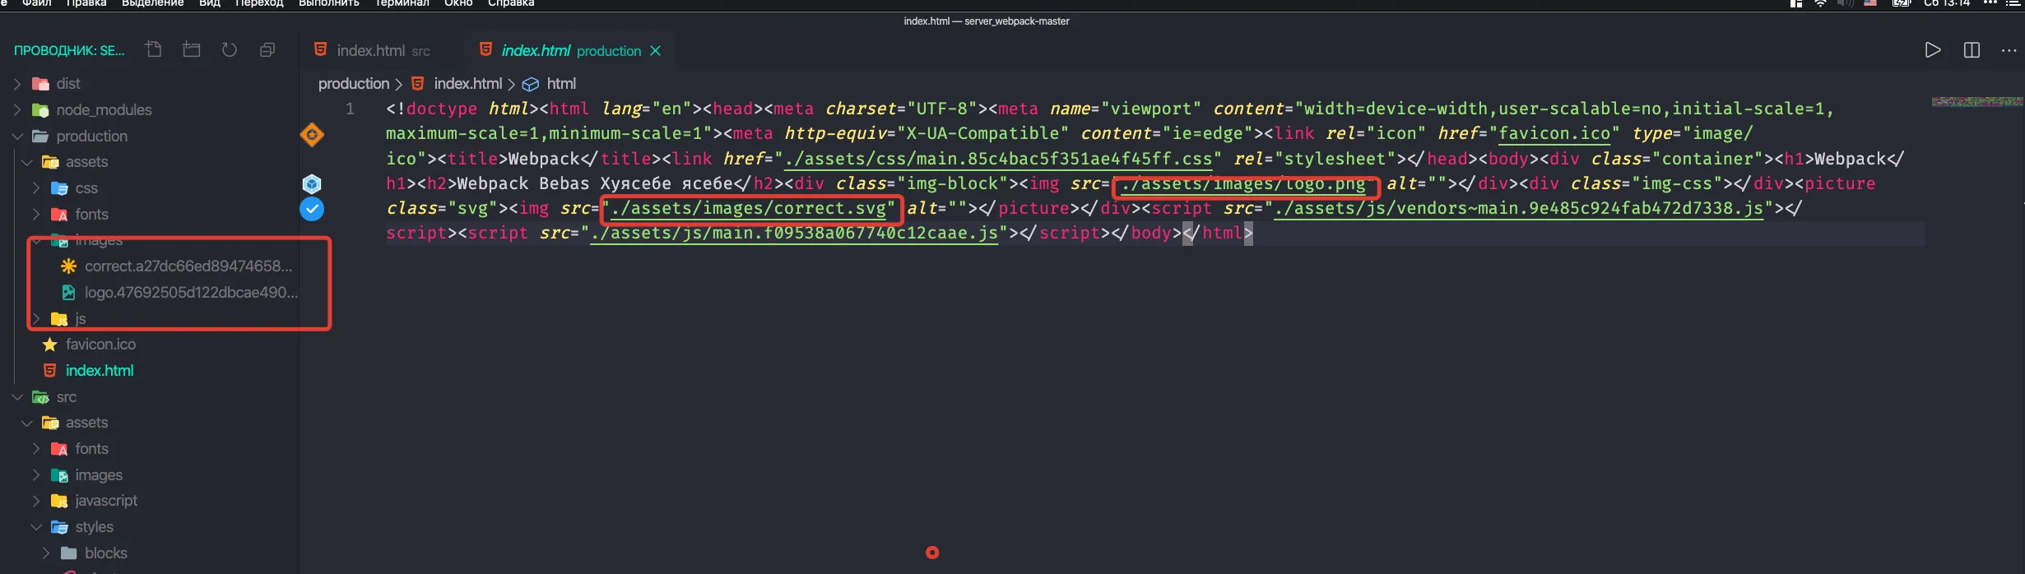Open the editor More Actions ellipsis
2025x574 pixels.
click(x=2009, y=50)
